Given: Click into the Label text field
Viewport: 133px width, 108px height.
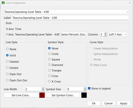Looking at the screenshot, I should click(70, 18).
